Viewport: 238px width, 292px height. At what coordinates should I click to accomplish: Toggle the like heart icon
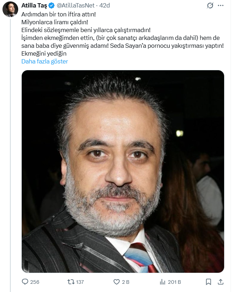[117, 282]
